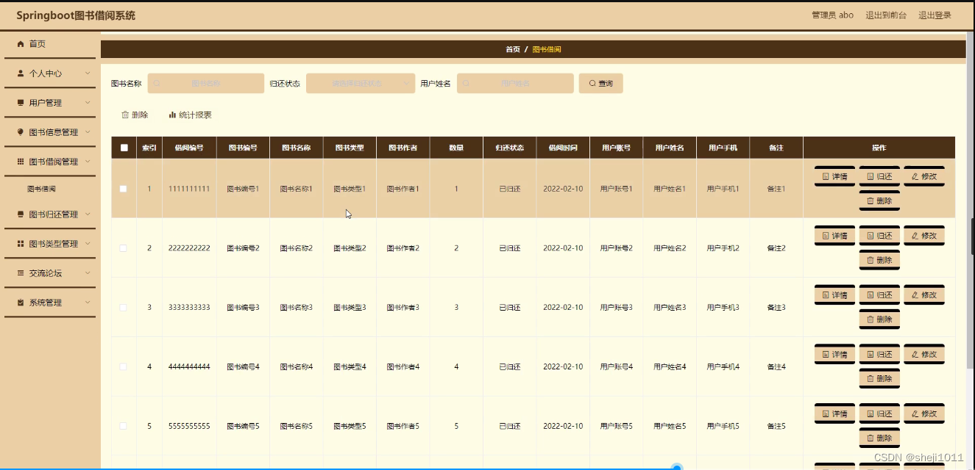The image size is (975, 470).
Task: Click the 删除 trash icon above the table
Action: click(124, 115)
